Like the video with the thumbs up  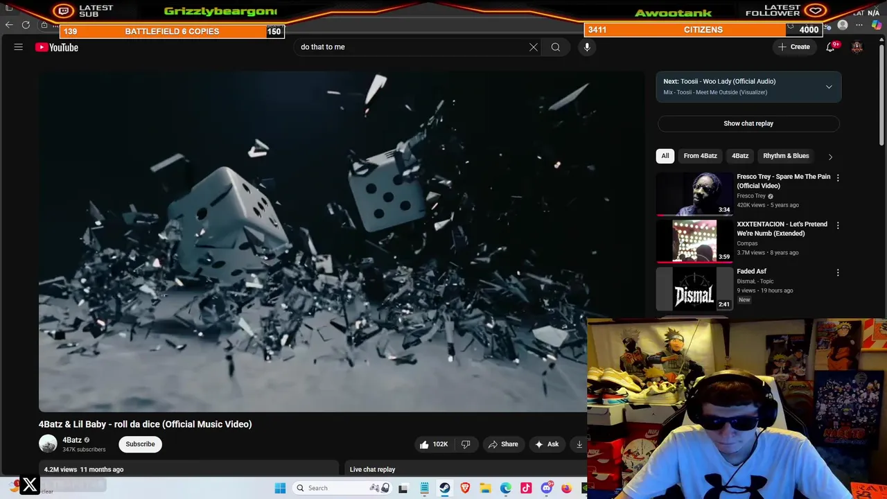coord(433,444)
